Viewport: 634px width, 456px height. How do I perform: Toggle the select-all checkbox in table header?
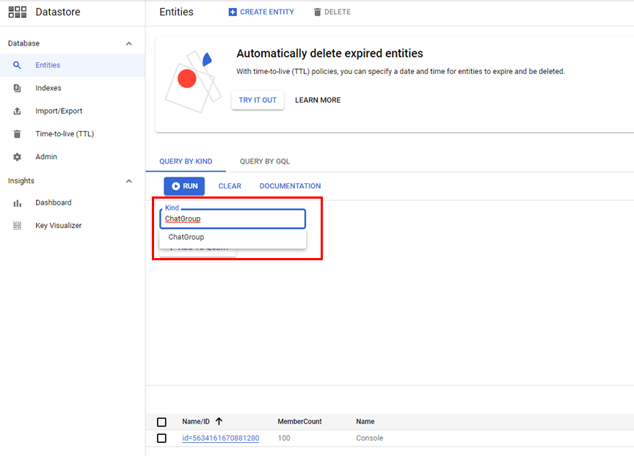coord(161,422)
